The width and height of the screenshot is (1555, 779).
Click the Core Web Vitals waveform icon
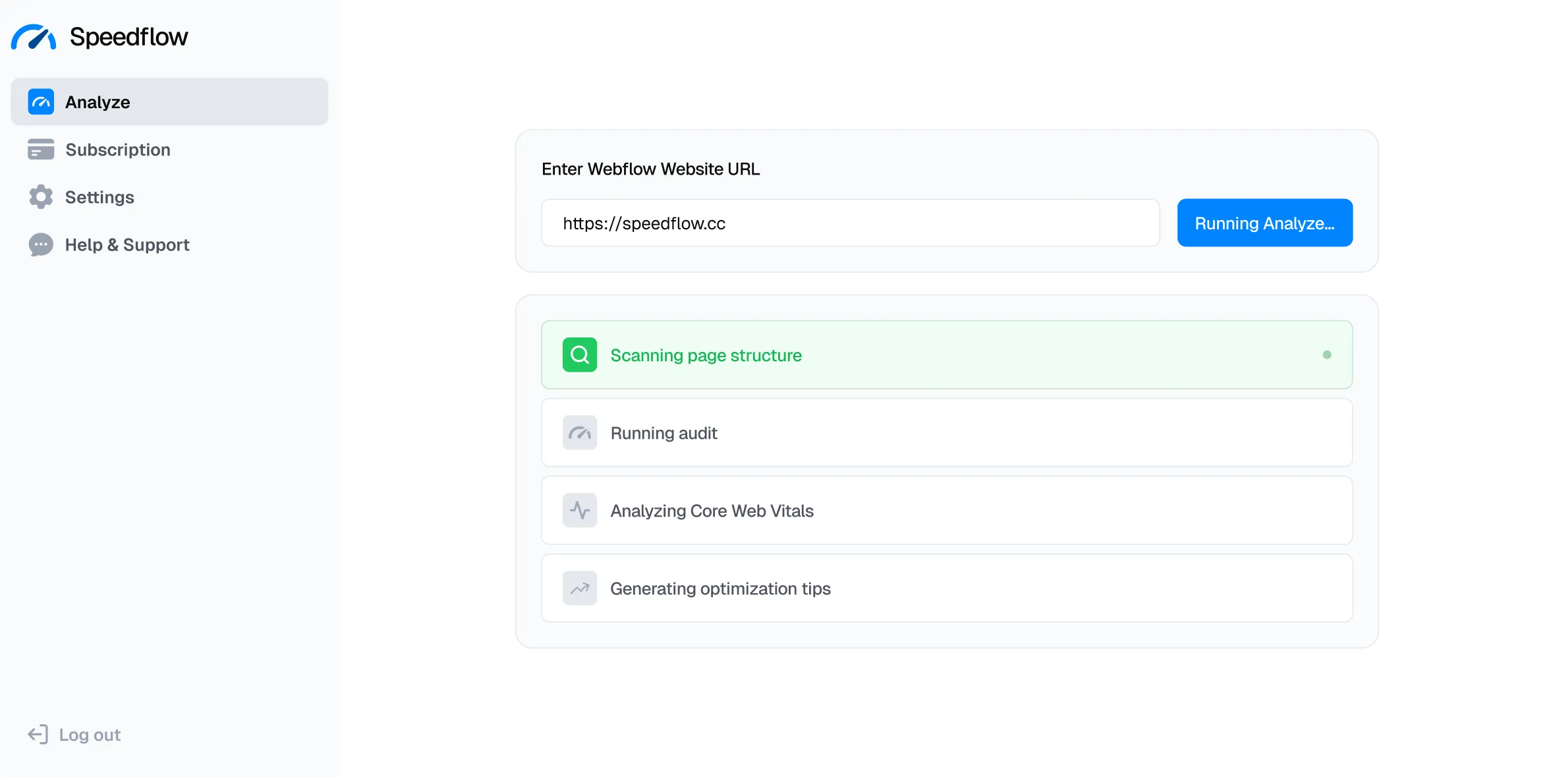click(x=579, y=510)
